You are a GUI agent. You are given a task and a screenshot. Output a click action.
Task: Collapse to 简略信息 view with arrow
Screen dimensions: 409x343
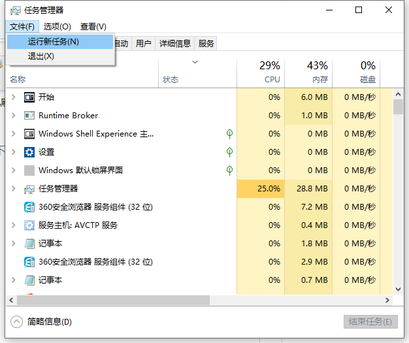point(17,321)
